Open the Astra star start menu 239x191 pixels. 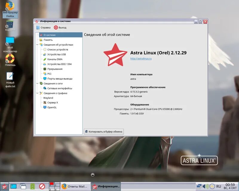4,187
